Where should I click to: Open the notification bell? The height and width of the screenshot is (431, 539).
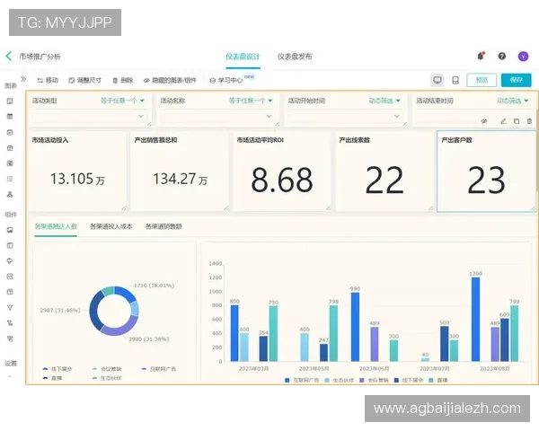[x=481, y=56]
